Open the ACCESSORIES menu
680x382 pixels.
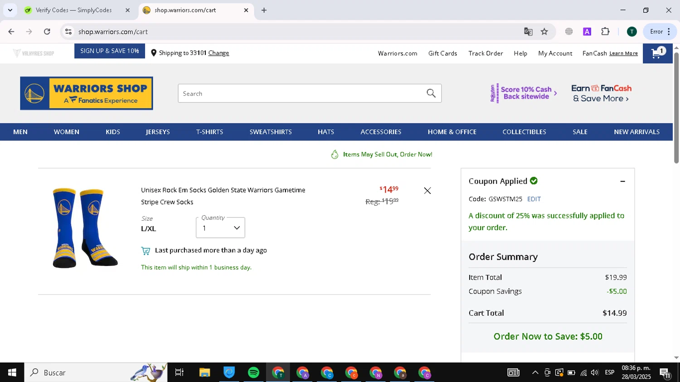(x=381, y=132)
